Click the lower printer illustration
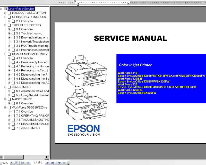Screen dimensions: 206x165 [x=86, y=104]
